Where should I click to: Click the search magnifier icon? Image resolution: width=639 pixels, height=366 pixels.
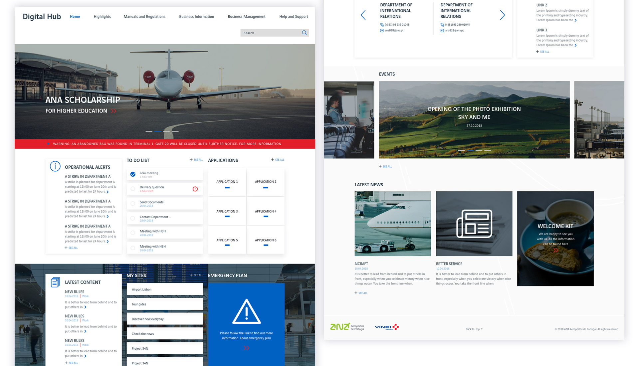click(304, 33)
